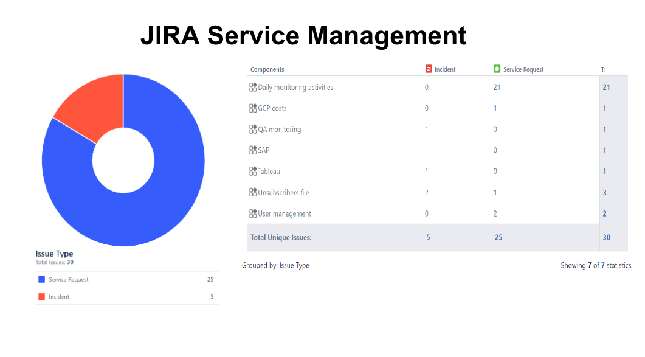Screen dimensions: 645x357
Task: Click Issue Type chart title
Action: [54, 254]
